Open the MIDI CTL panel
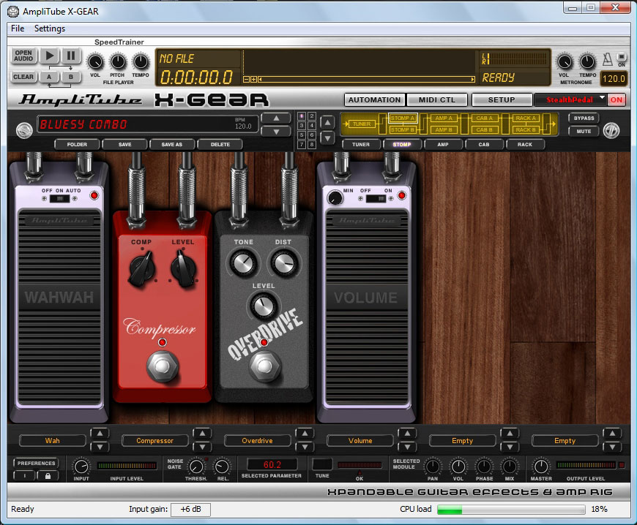Viewport: 637px width, 525px height. [x=437, y=99]
